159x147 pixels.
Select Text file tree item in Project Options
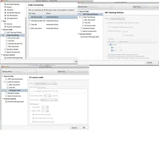point(11,41)
